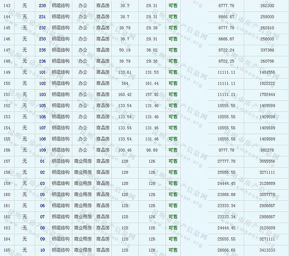Click unit price 9777.78 cell

226,150
